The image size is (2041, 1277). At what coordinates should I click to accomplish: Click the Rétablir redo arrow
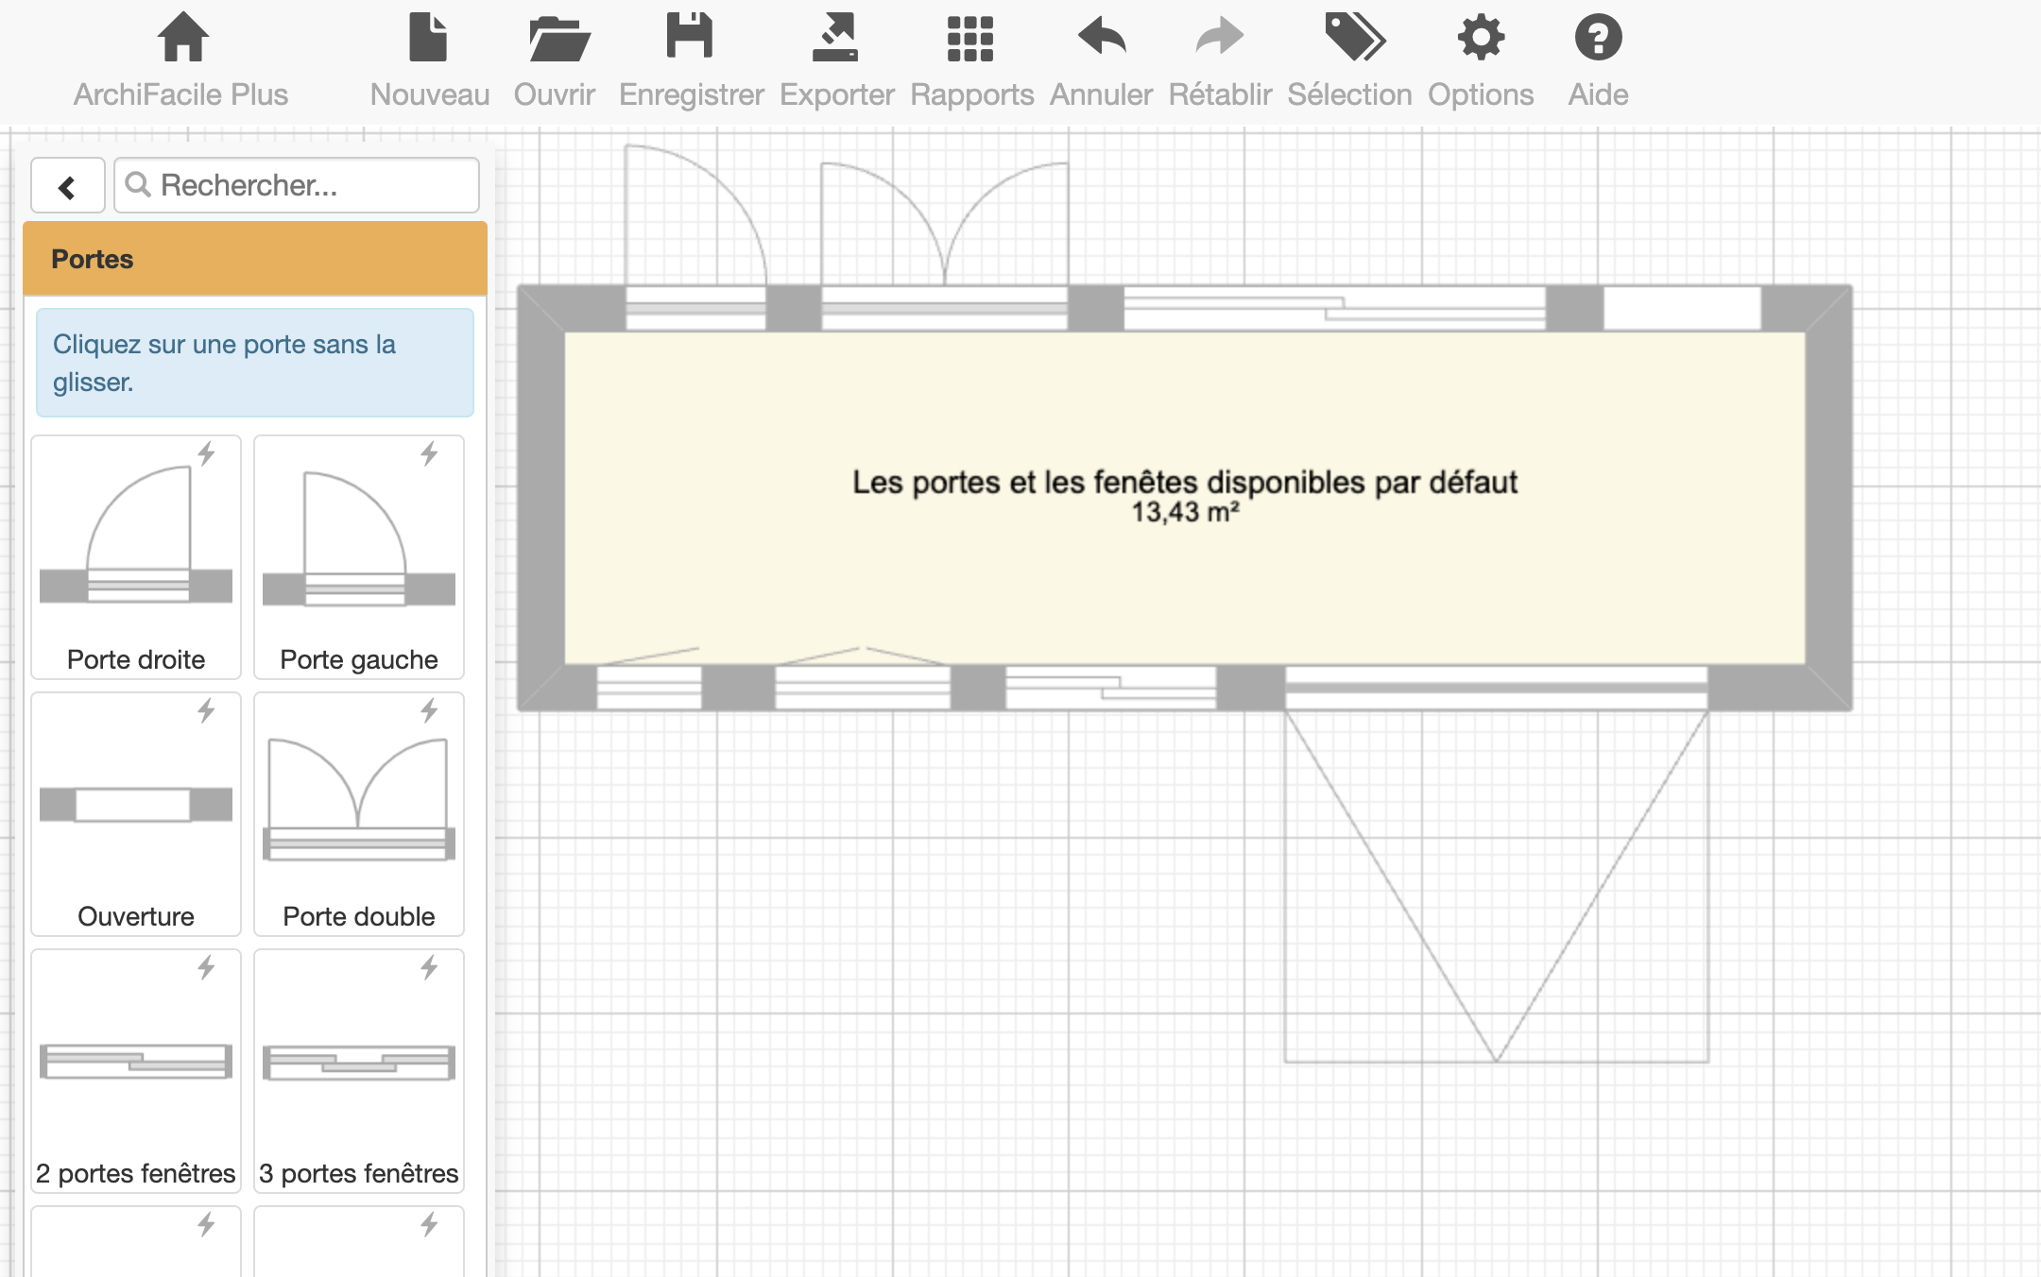[1219, 38]
